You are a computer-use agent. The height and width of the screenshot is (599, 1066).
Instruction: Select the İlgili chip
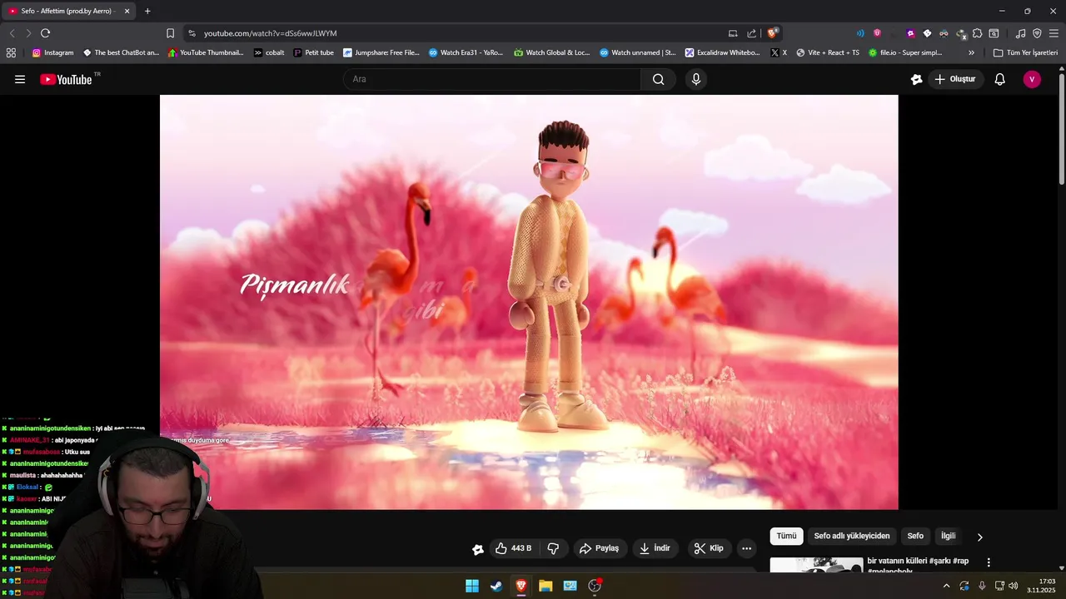tap(949, 537)
